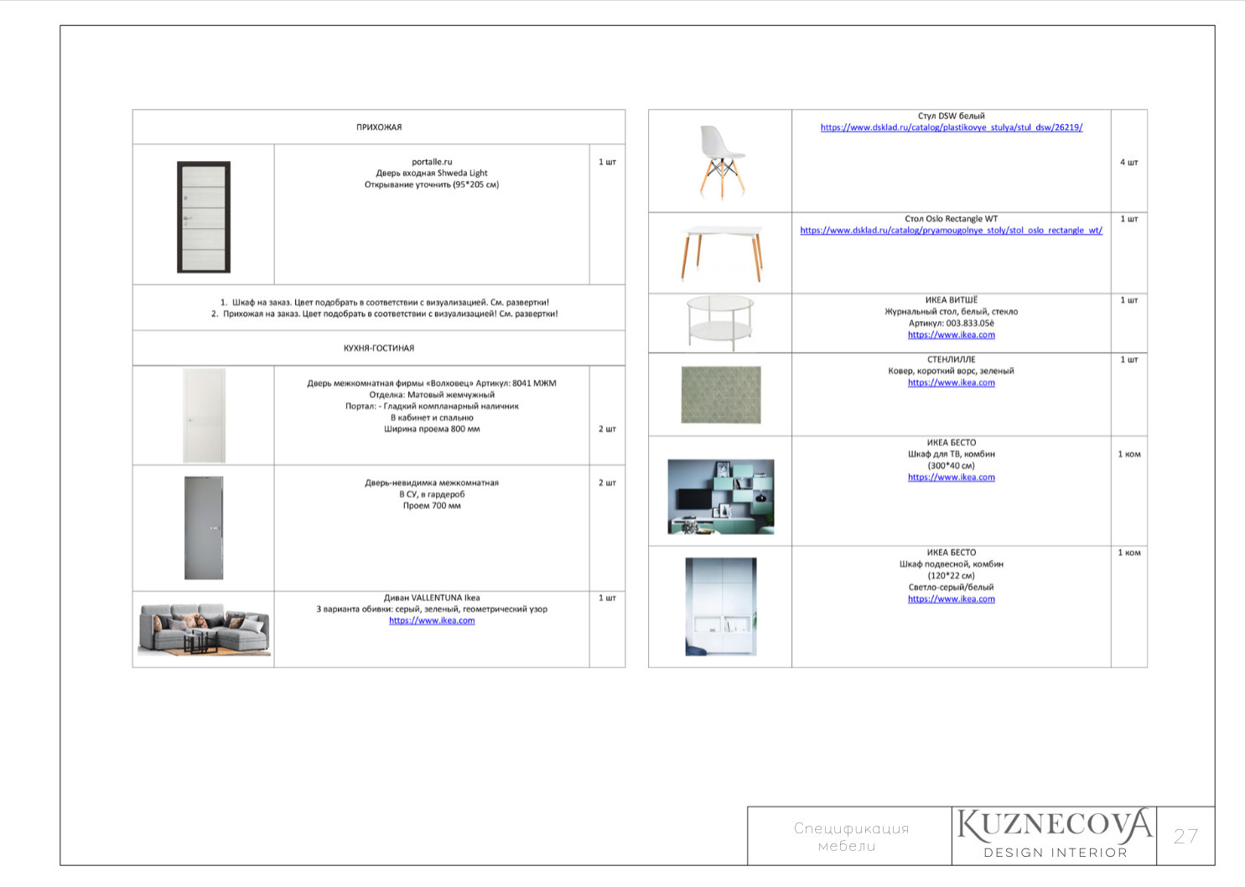Click the '4 шт' quantity for the DSW chair
1245x887 pixels.
[1129, 162]
